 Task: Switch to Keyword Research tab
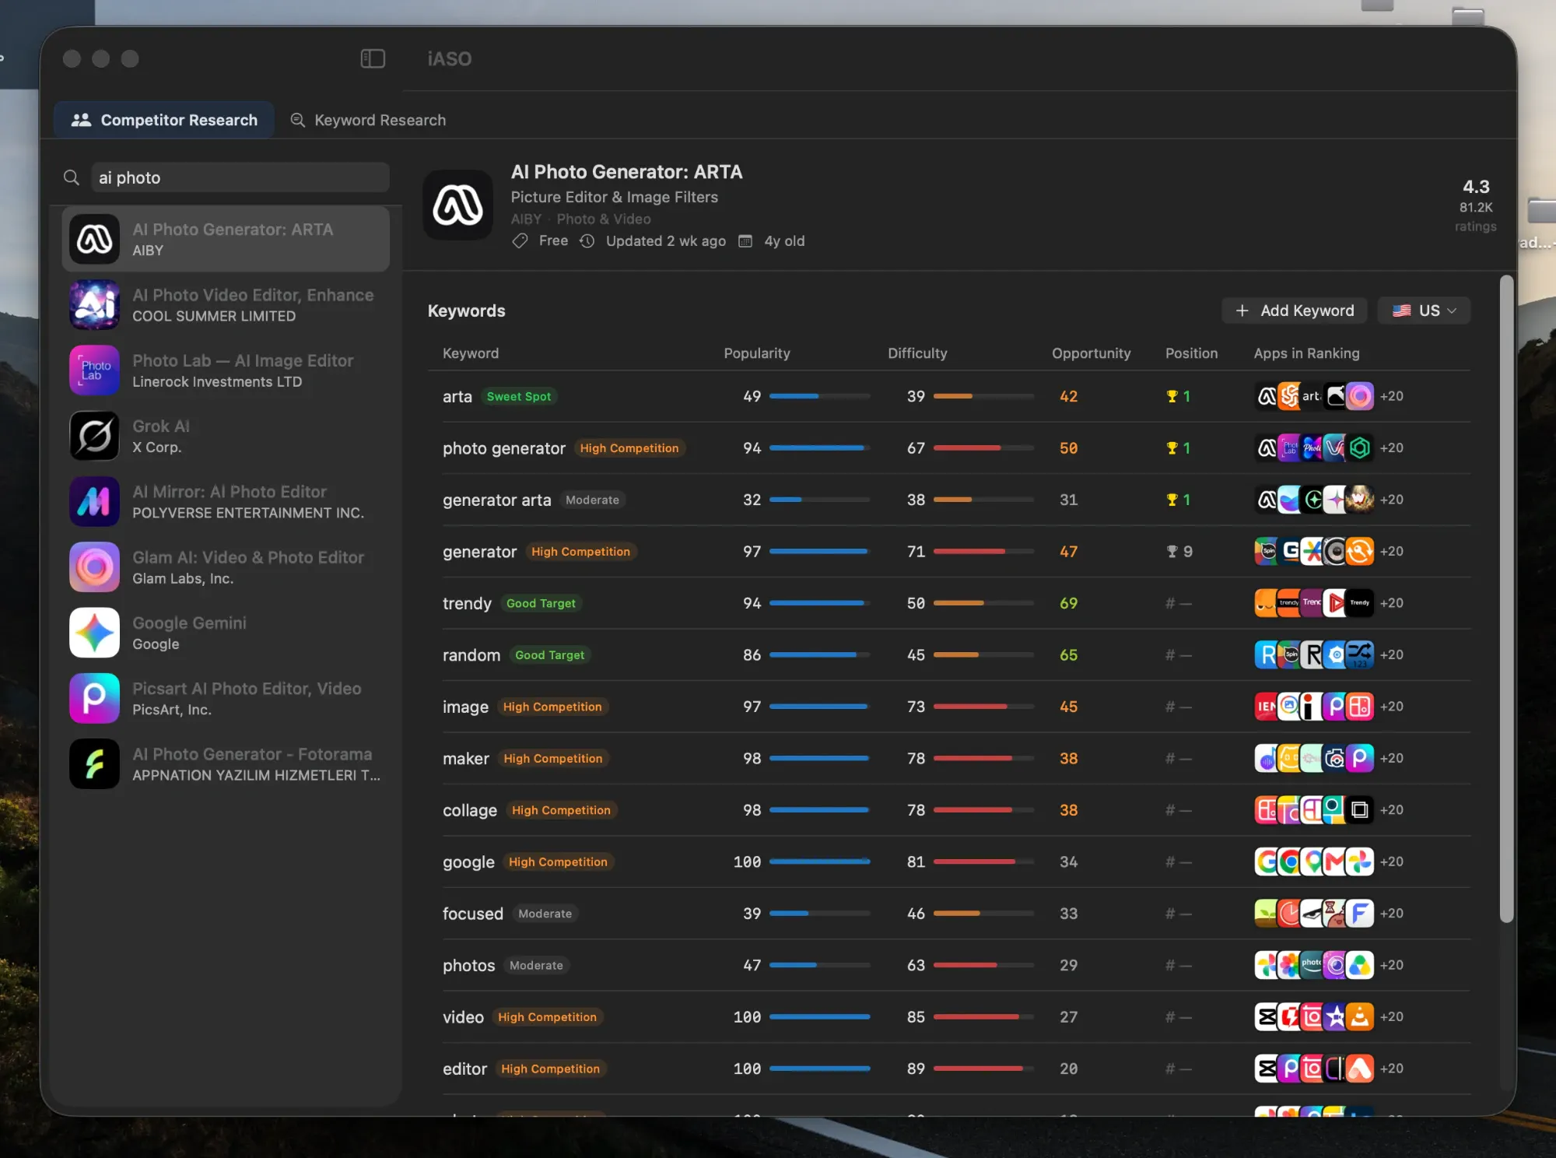[x=368, y=120]
